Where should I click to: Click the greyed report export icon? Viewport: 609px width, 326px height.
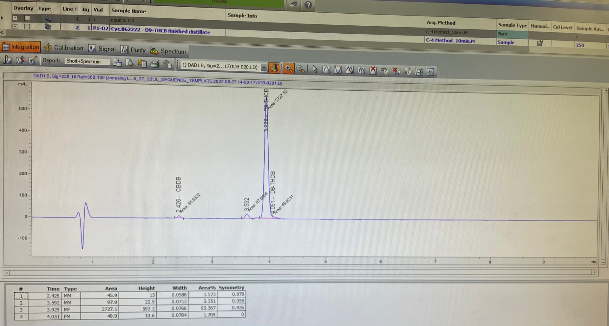(167, 64)
